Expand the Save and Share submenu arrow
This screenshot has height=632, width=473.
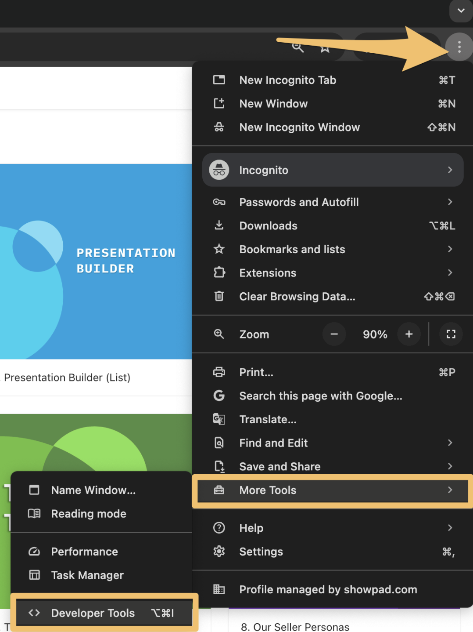(x=450, y=466)
